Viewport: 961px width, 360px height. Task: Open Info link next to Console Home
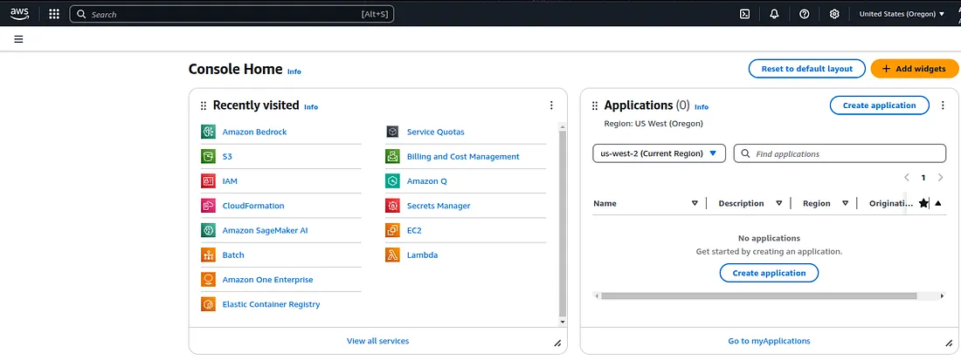tap(294, 71)
